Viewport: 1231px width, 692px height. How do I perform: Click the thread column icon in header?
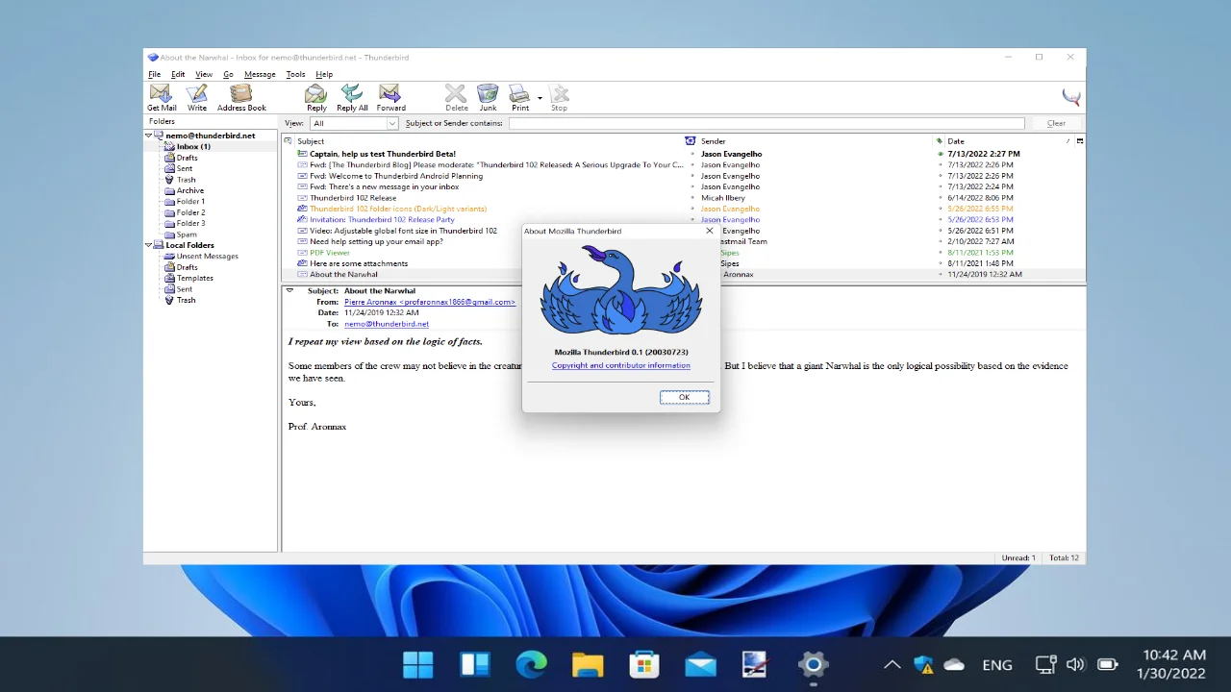(x=289, y=141)
